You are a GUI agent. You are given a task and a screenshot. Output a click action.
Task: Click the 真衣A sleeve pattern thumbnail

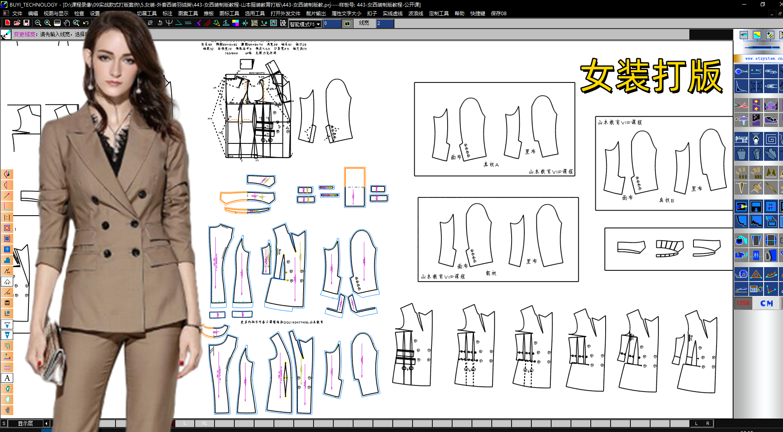tap(495, 129)
